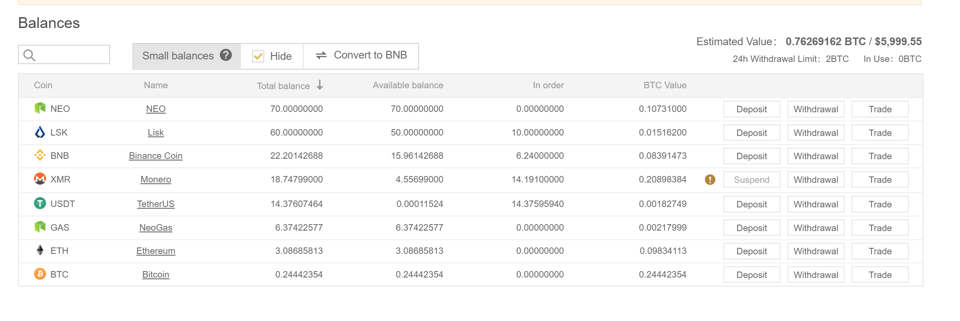Trade BNB
This screenshot has height=321, width=960.
coord(880,156)
